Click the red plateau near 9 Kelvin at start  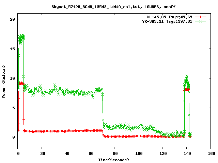click(x=21, y=84)
